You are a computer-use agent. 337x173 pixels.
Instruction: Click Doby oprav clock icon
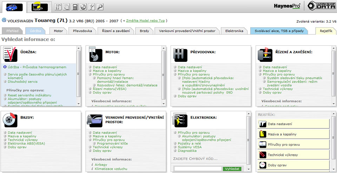[263, 165]
